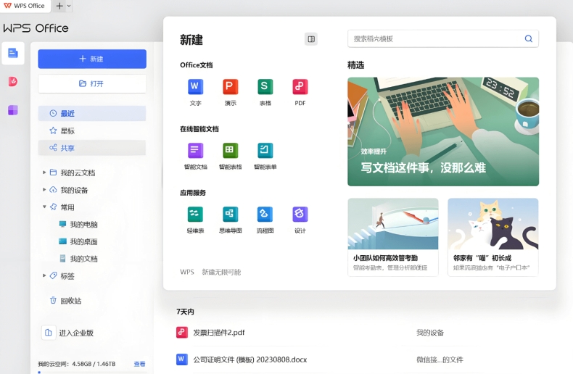Click the blue 新建 button
This screenshot has width=573, height=374.
point(92,59)
